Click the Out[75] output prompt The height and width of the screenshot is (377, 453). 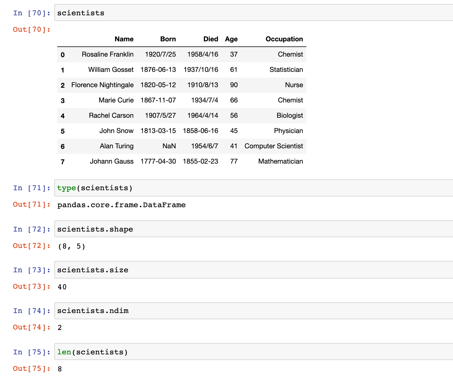(x=32, y=369)
